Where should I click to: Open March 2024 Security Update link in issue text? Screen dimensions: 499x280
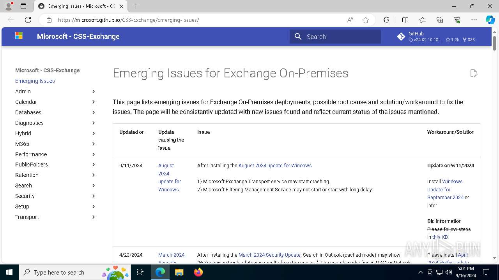pyautogui.click(x=269, y=255)
